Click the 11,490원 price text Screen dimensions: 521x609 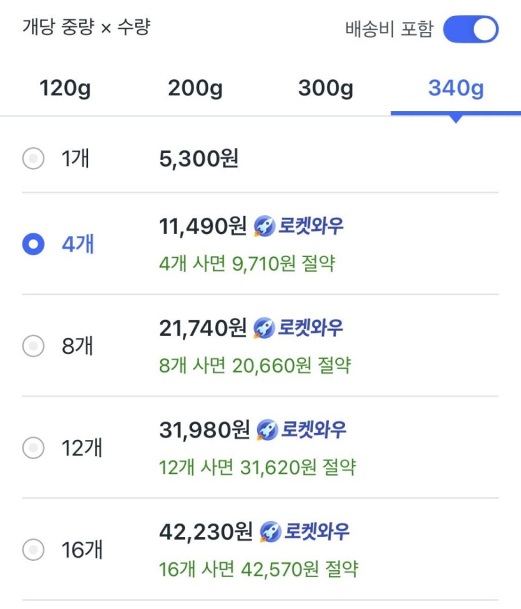click(203, 227)
